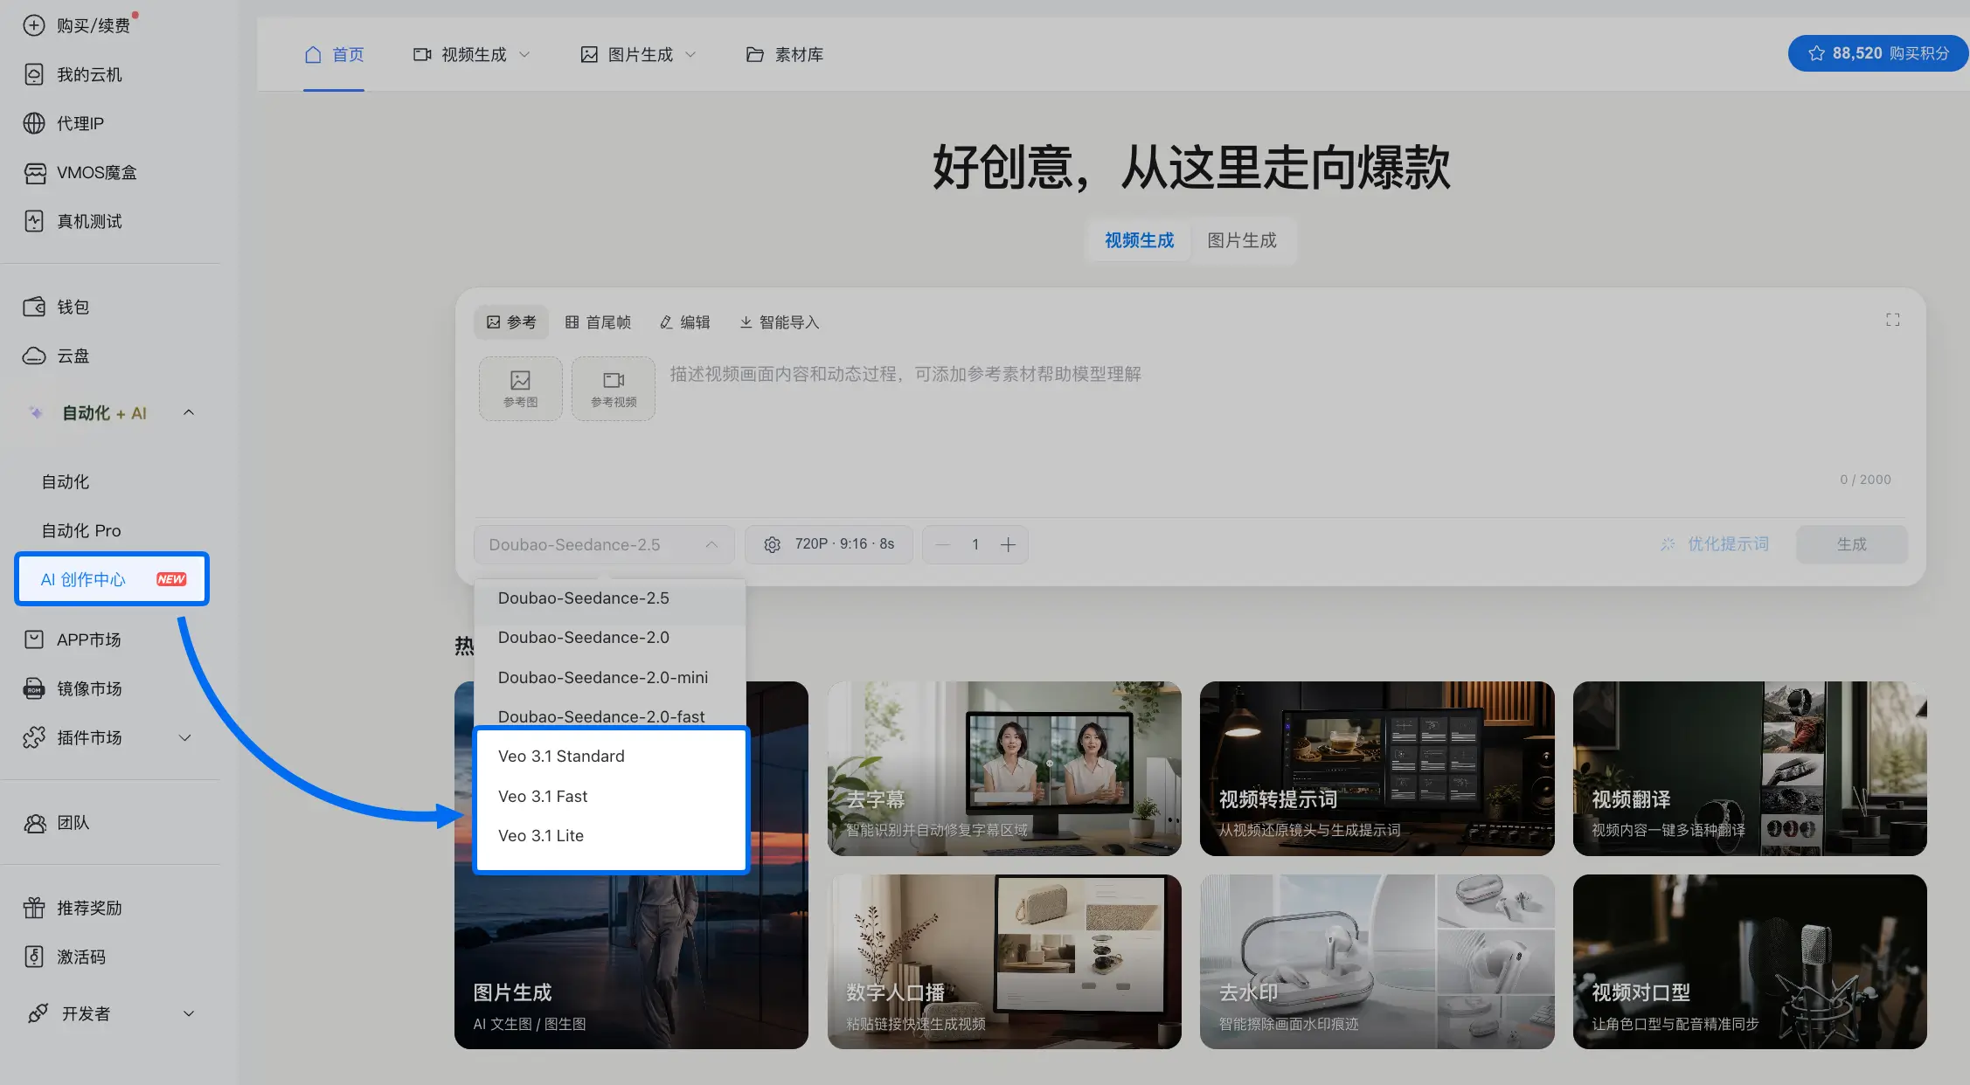1970x1085 pixels.
Task: Toggle to 图片生成 under the headline
Action: click(x=1242, y=240)
